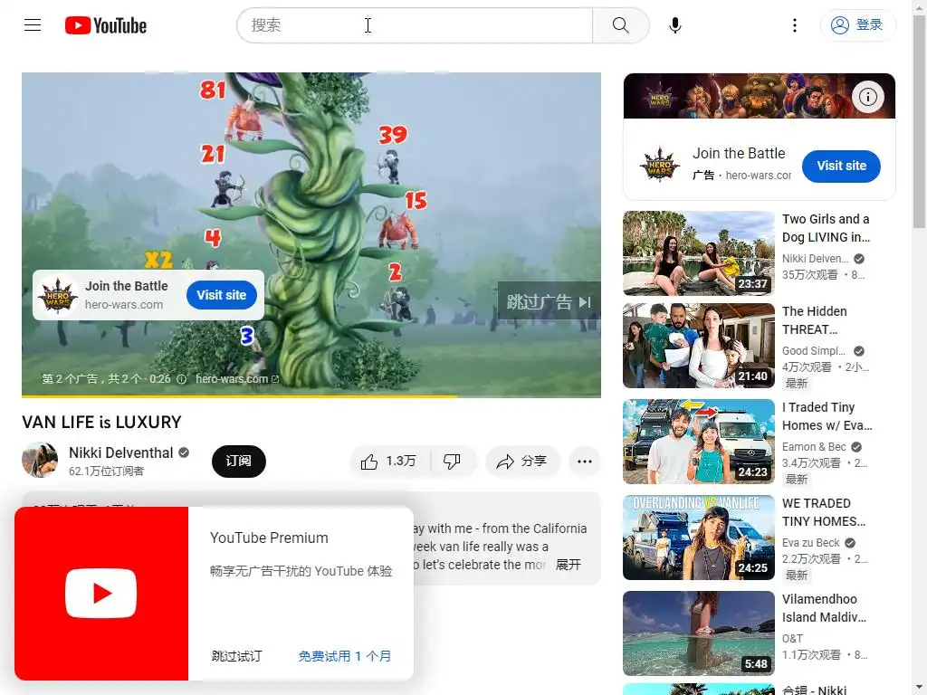Open the three-dot settings menu in header
This screenshot has width=927, height=695.
(795, 25)
